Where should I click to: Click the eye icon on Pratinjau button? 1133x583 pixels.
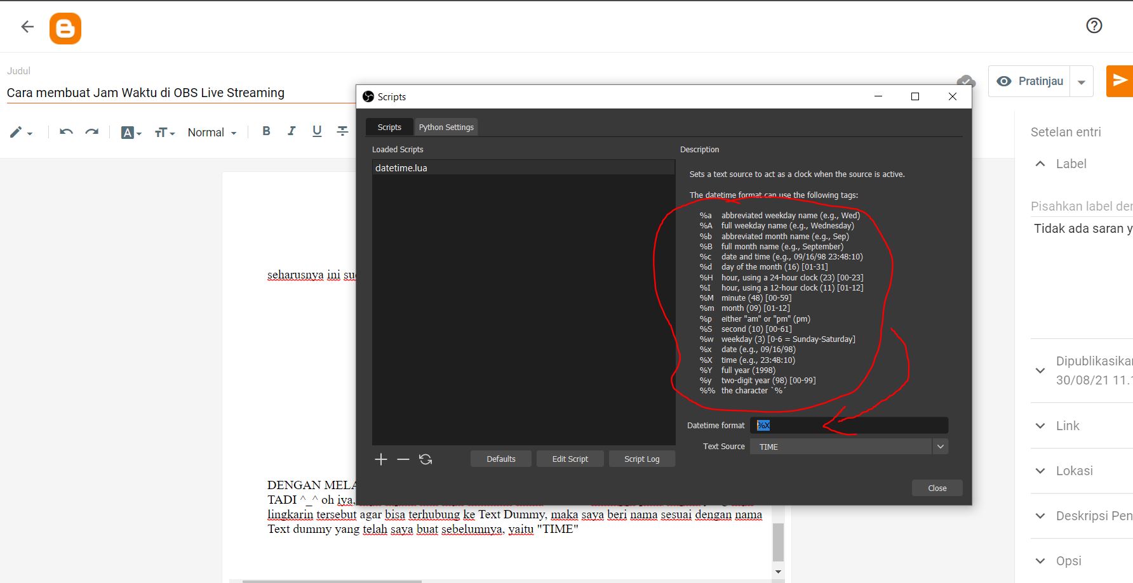tap(1004, 81)
